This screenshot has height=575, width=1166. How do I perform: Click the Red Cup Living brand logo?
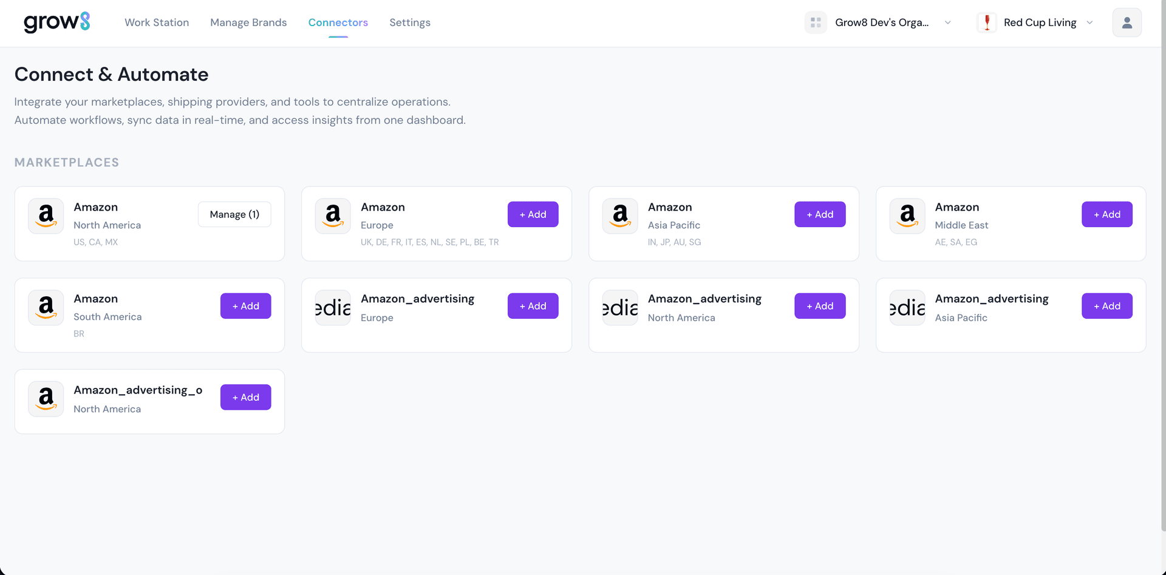[x=987, y=22]
